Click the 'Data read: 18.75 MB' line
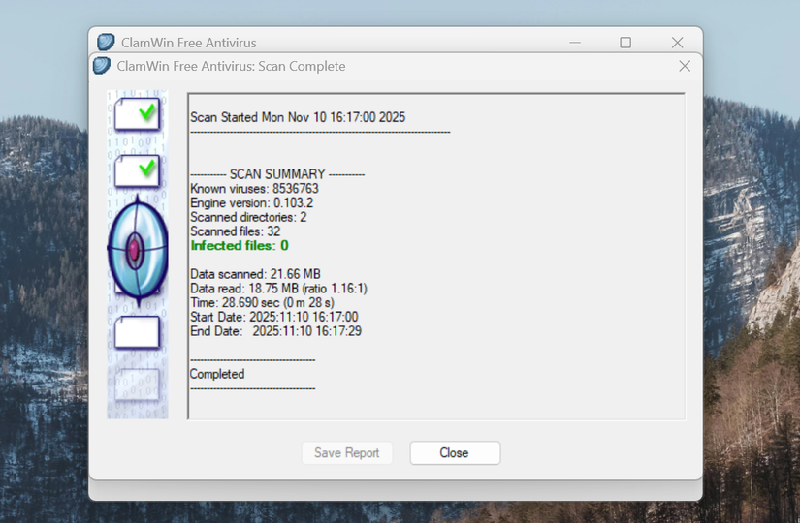Viewport: 800px width, 523px height. click(x=278, y=289)
